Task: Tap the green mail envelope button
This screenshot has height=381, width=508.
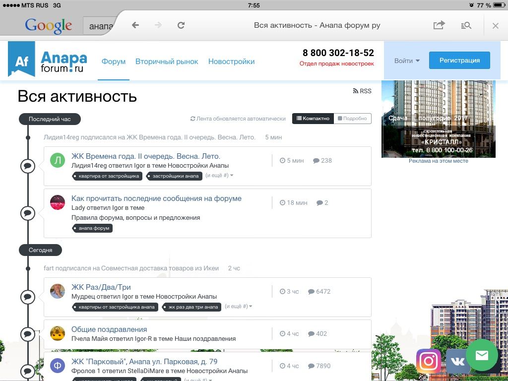Action: tap(482, 355)
